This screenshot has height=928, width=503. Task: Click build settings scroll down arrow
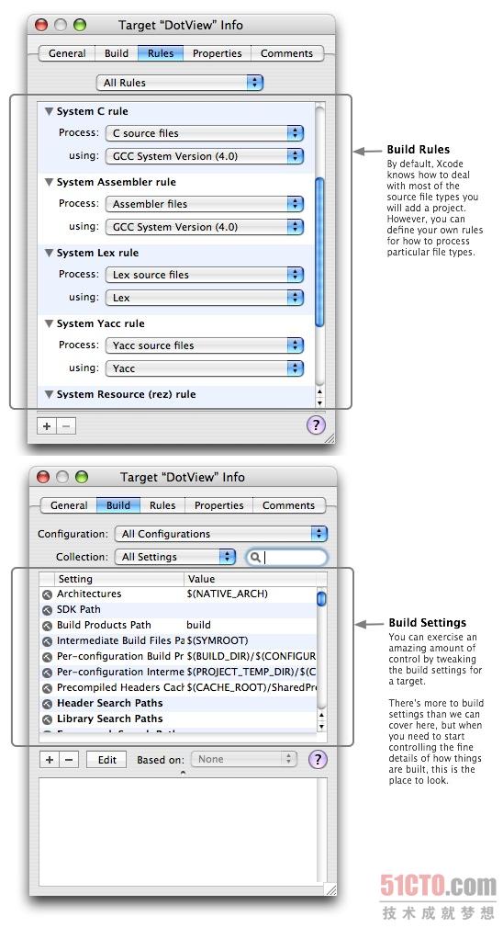(321, 726)
